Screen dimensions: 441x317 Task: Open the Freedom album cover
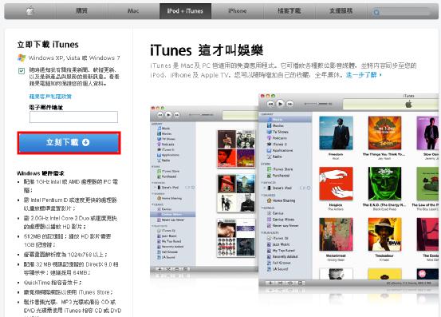pyautogui.click(x=336, y=133)
